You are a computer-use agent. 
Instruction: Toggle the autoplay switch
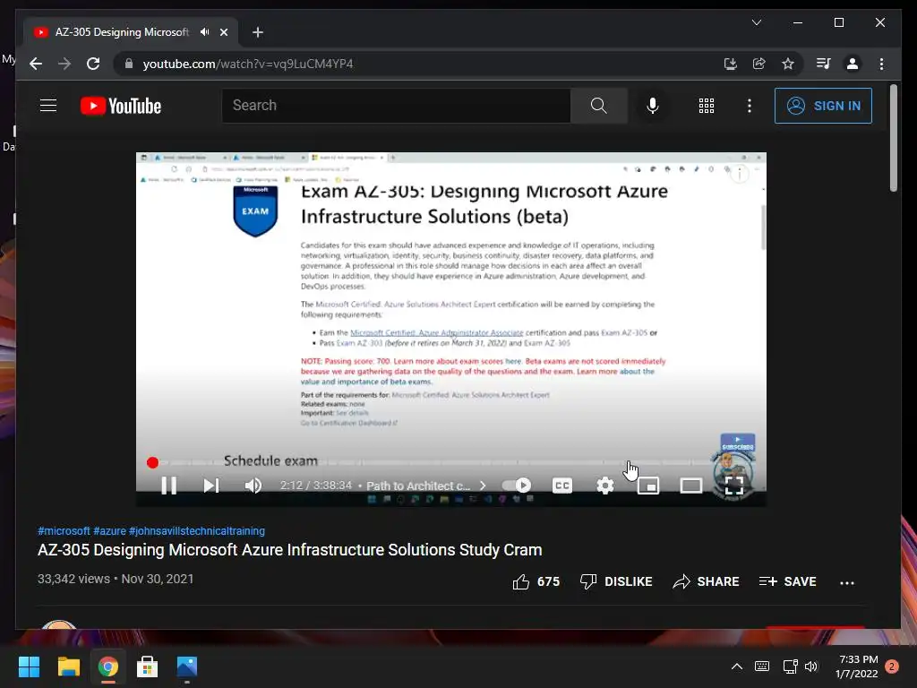[517, 486]
